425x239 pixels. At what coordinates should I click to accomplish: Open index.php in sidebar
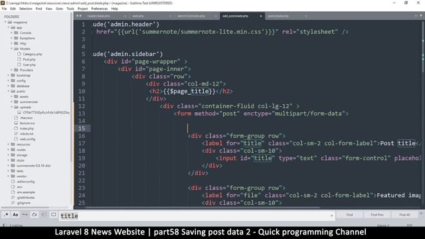click(x=27, y=128)
